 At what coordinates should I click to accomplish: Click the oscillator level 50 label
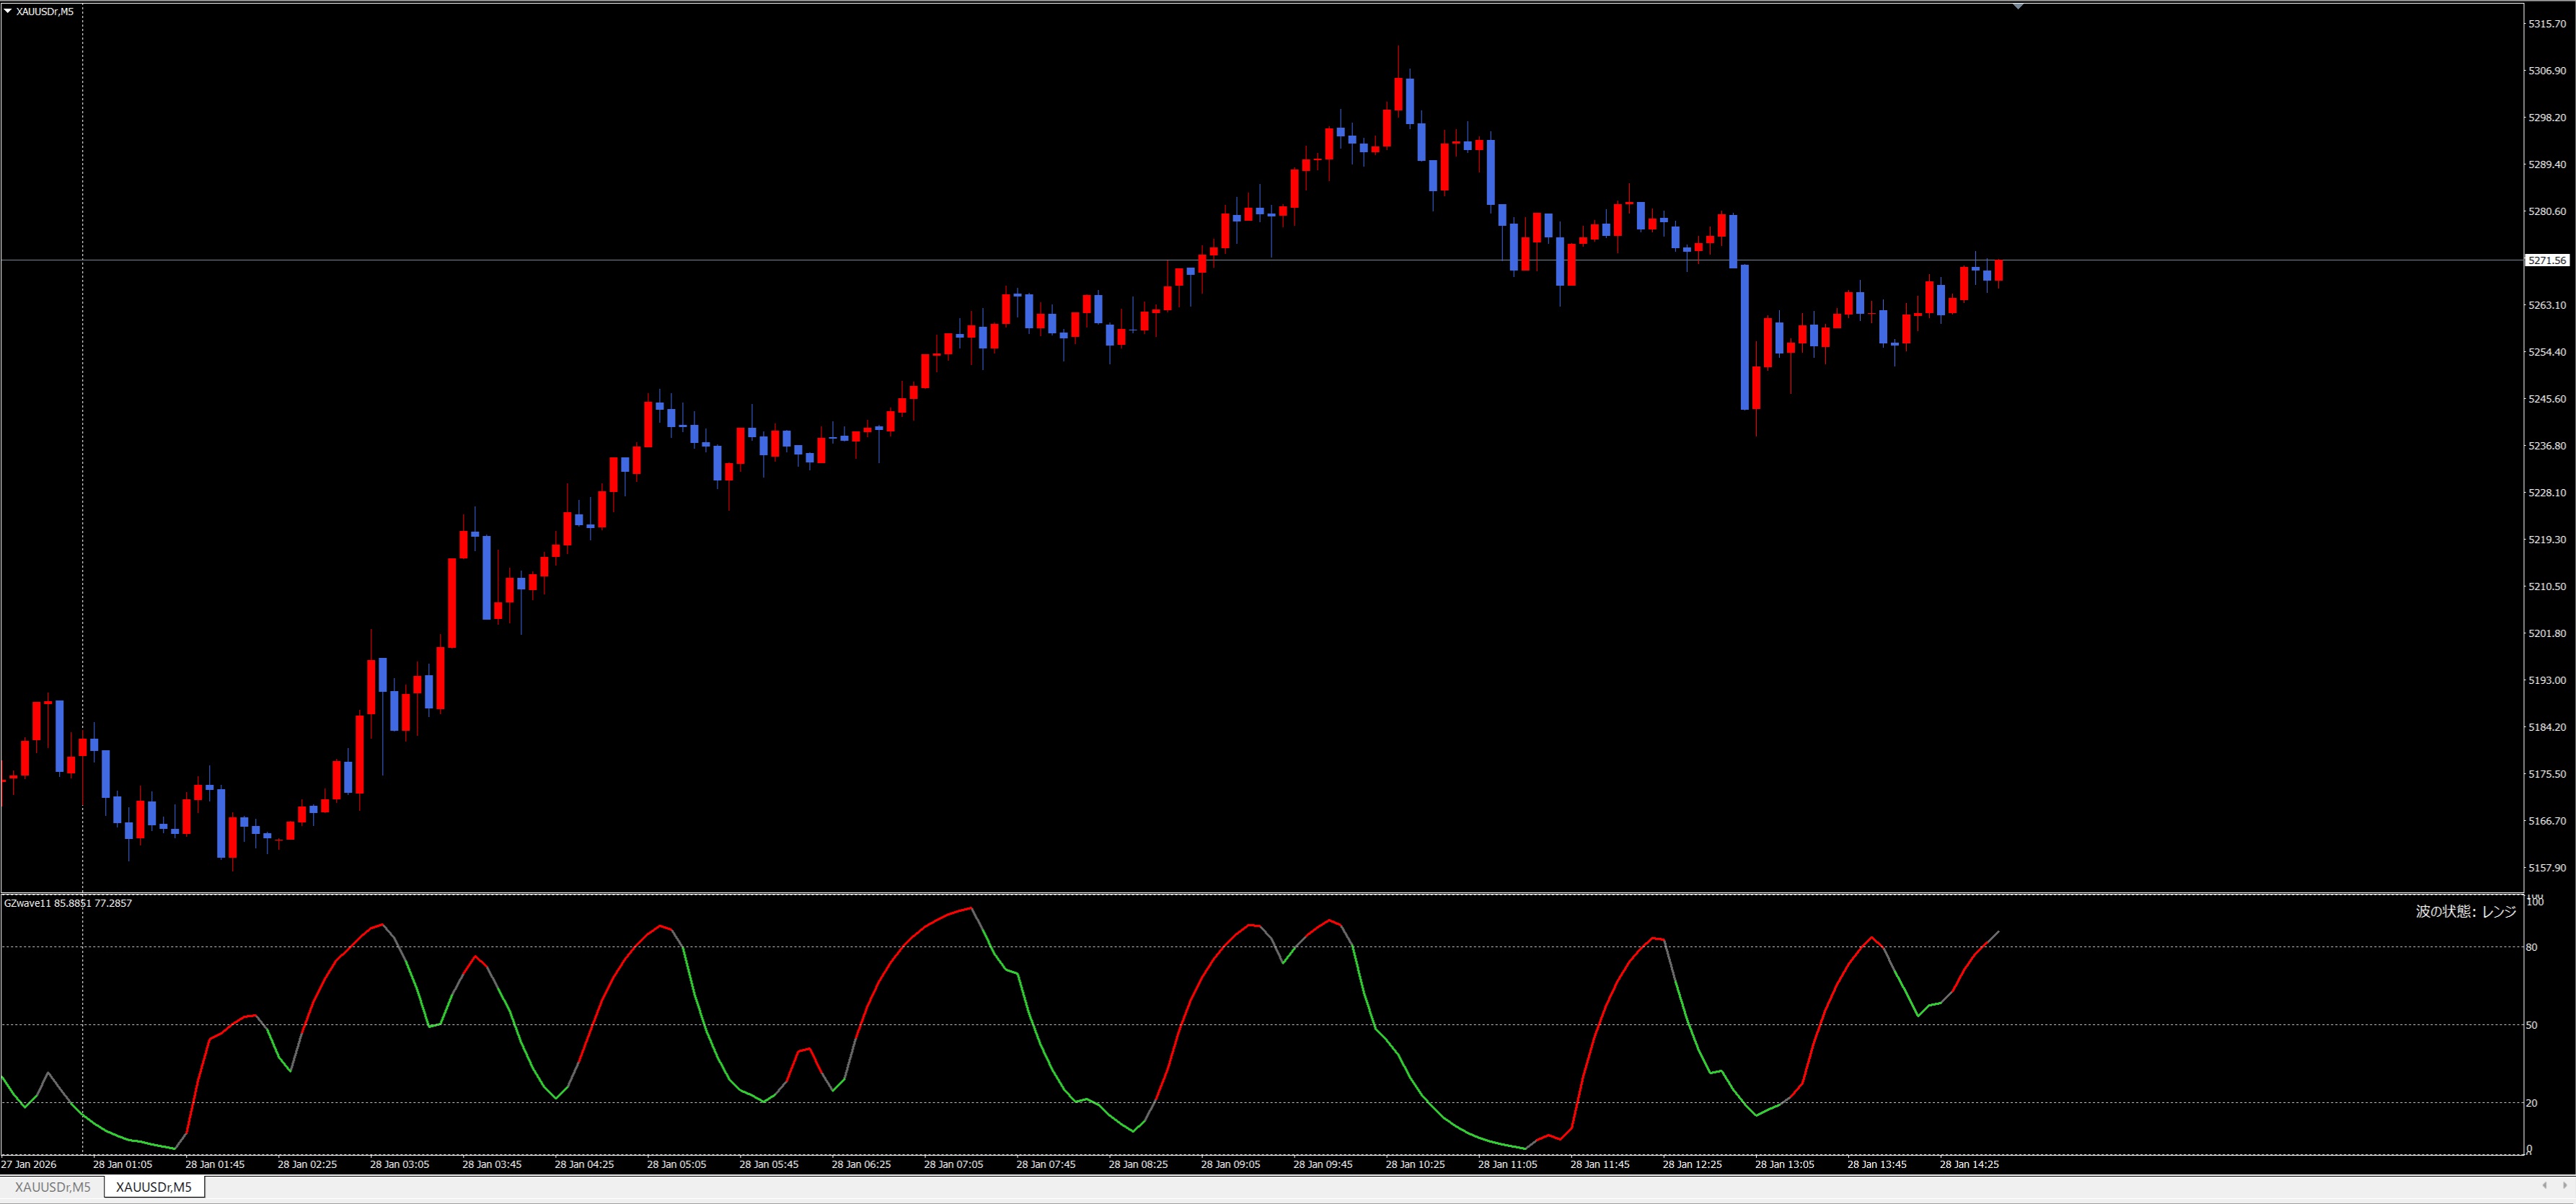[x=2531, y=1025]
